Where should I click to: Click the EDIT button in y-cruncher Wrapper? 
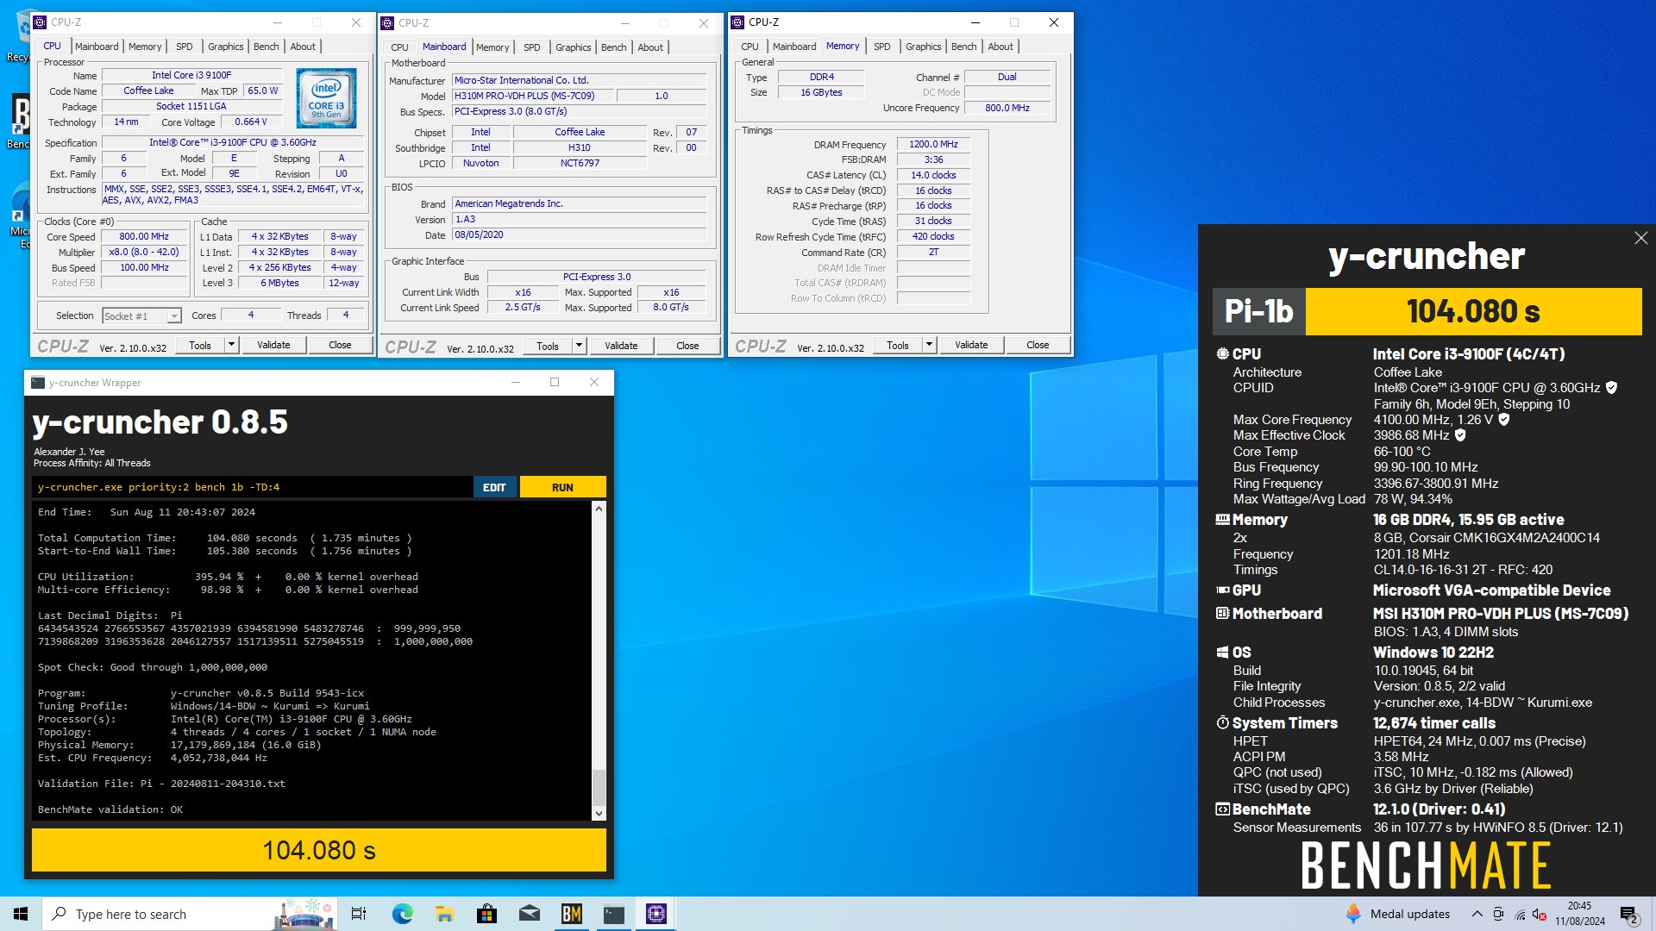pos(494,487)
